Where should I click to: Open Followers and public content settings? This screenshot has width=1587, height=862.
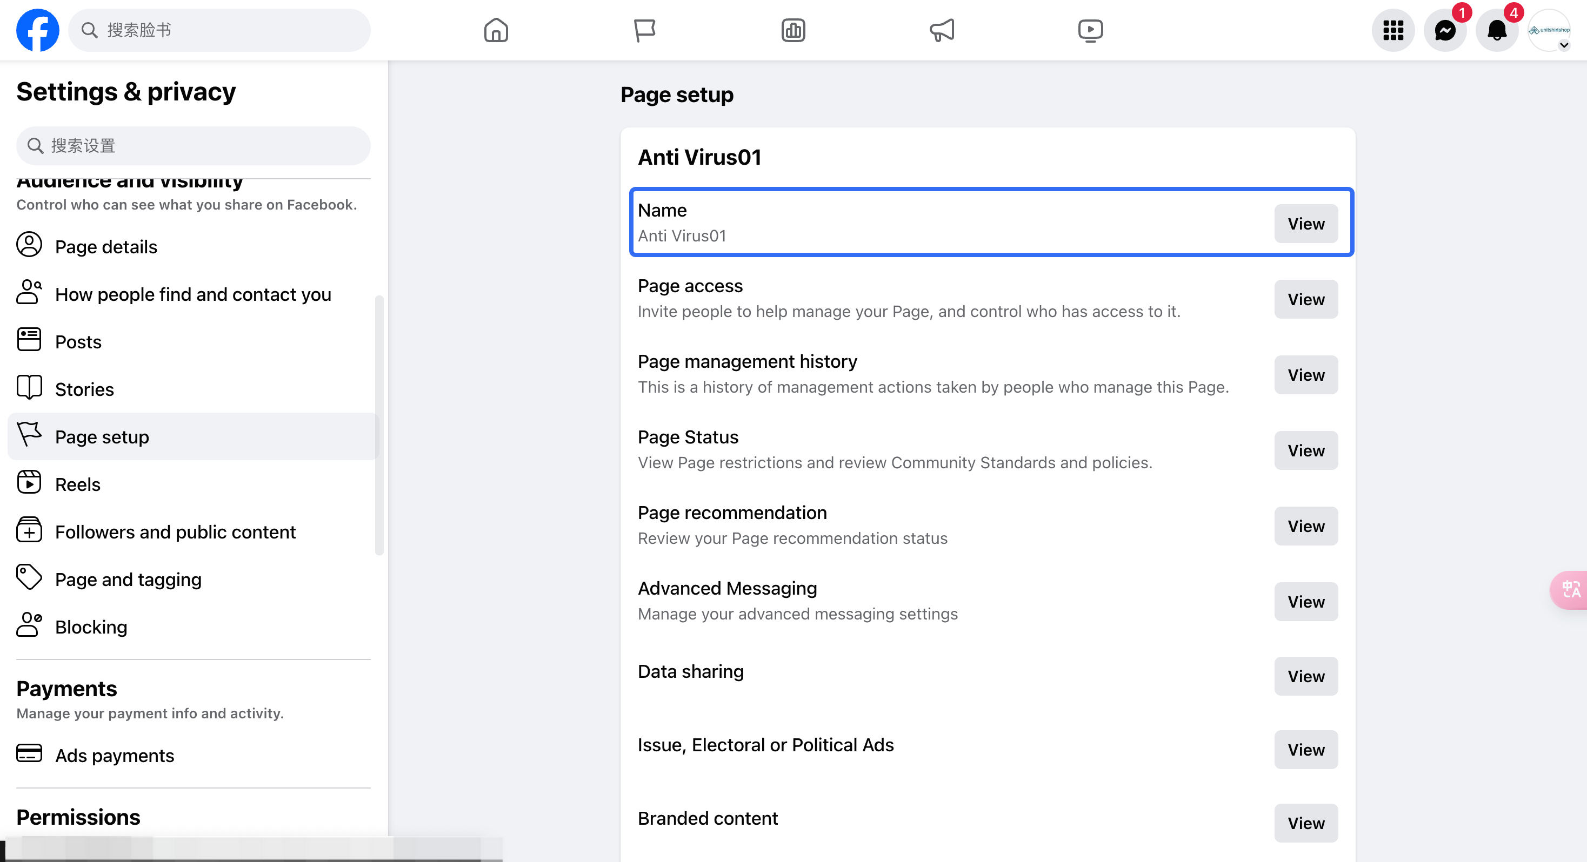(194, 532)
